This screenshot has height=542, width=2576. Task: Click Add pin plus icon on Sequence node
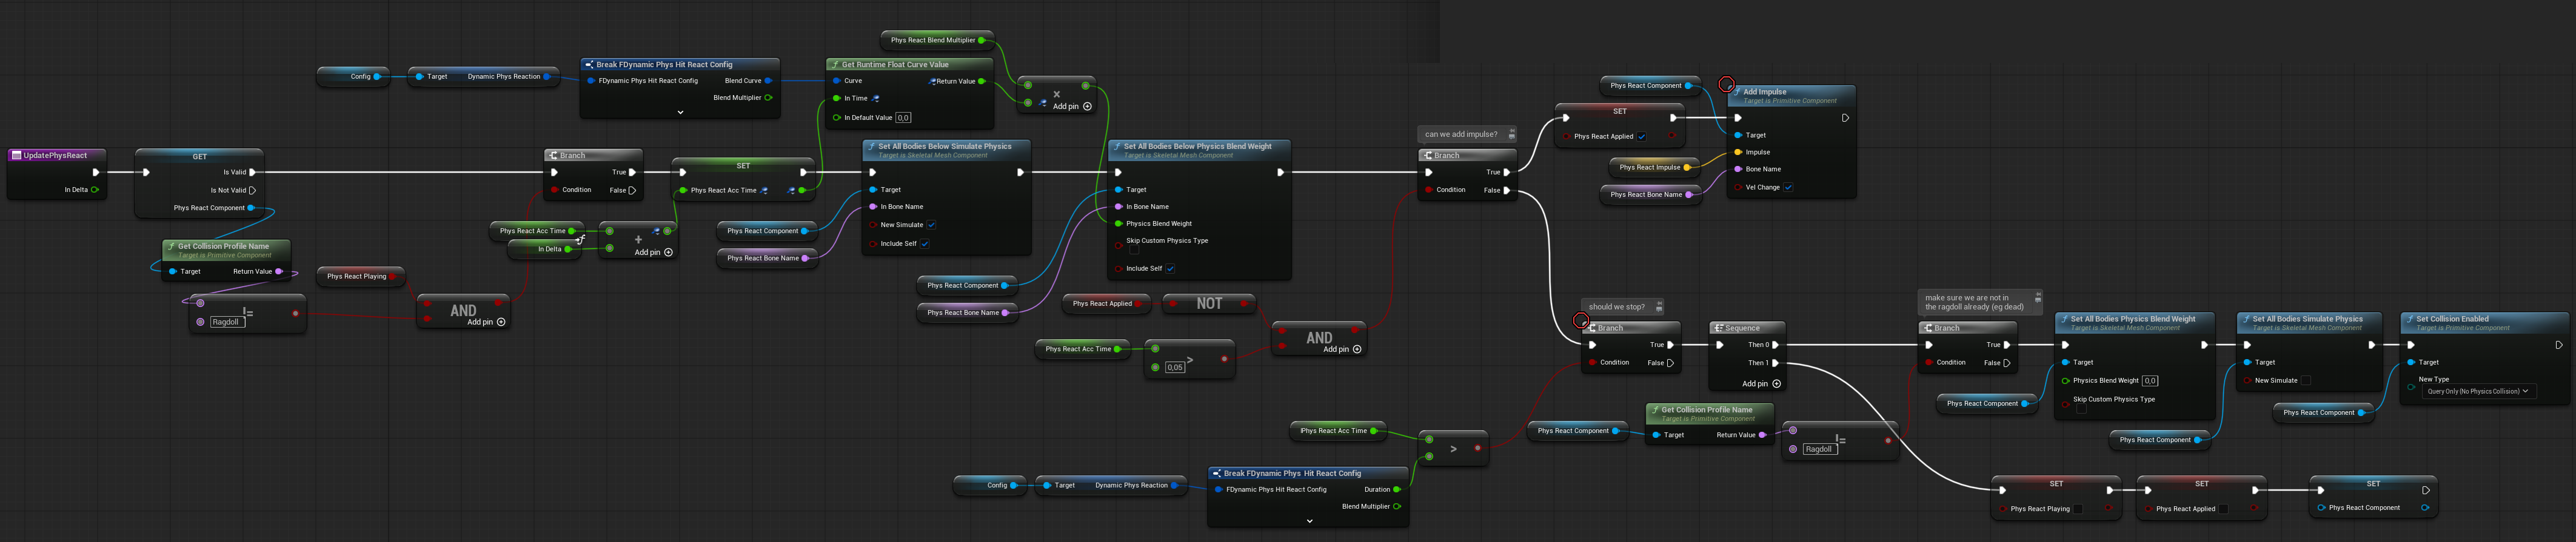pos(1776,383)
